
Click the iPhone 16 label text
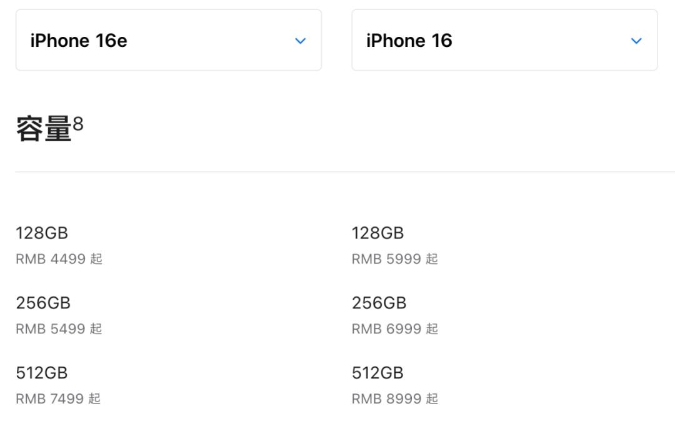[x=409, y=41]
